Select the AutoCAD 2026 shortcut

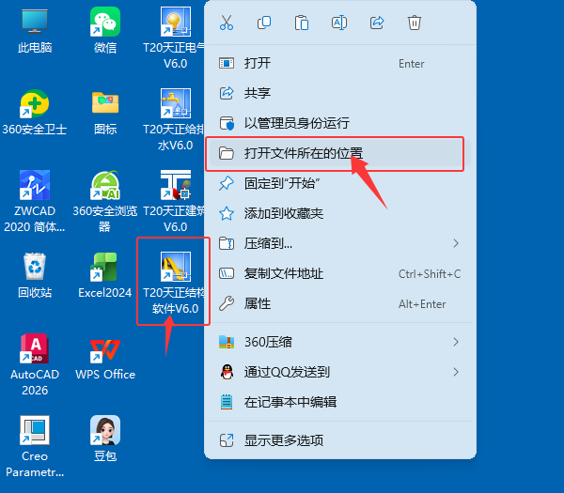[35, 364]
